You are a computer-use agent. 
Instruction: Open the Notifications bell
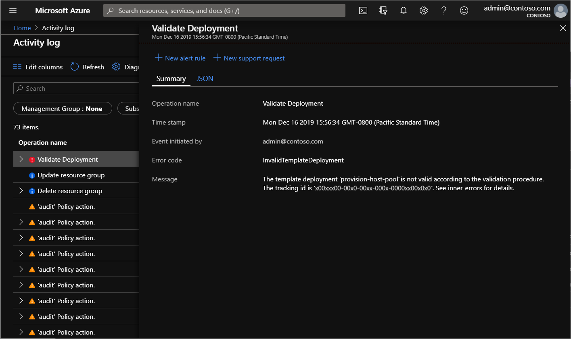click(x=403, y=10)
